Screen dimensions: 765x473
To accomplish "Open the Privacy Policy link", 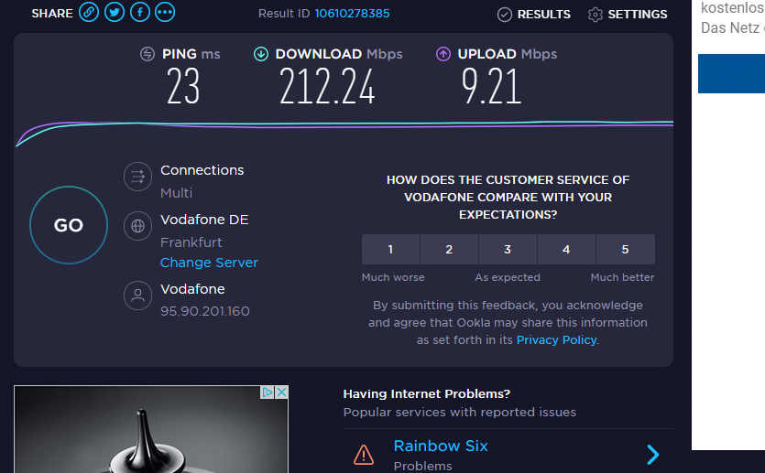I will 557,340.
